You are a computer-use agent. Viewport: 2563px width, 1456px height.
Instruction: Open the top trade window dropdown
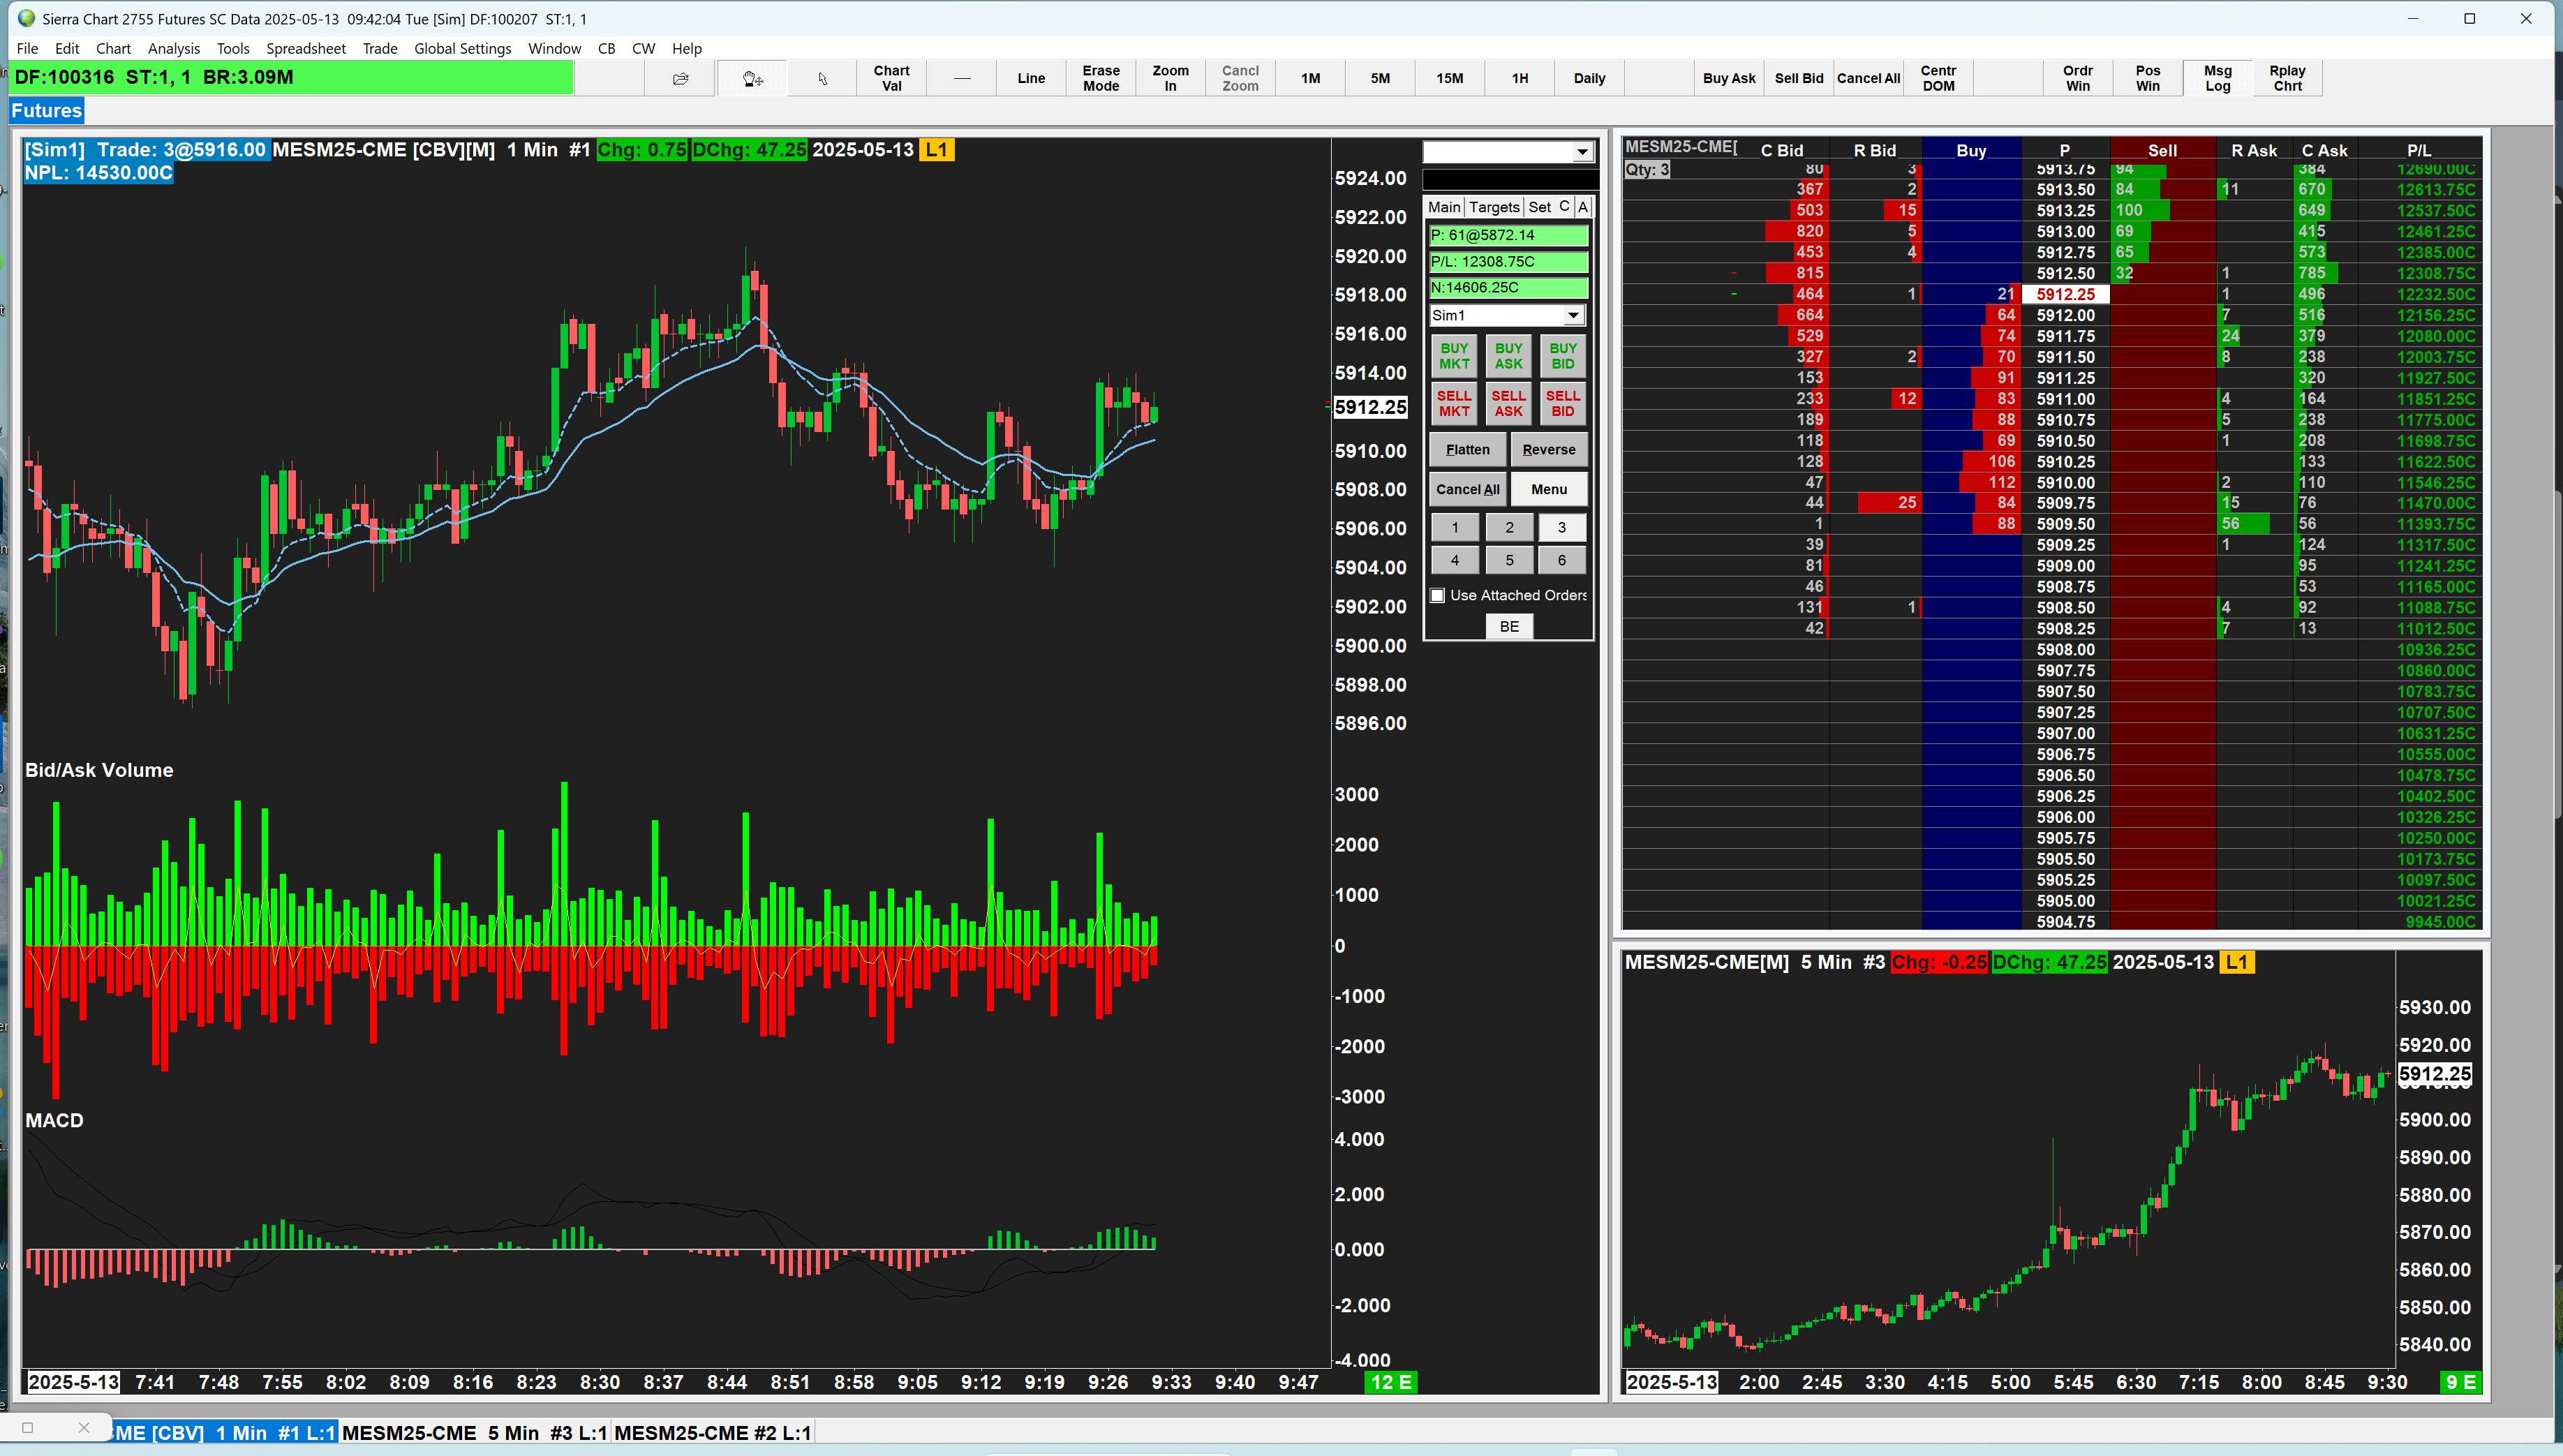coord(1582,152)
